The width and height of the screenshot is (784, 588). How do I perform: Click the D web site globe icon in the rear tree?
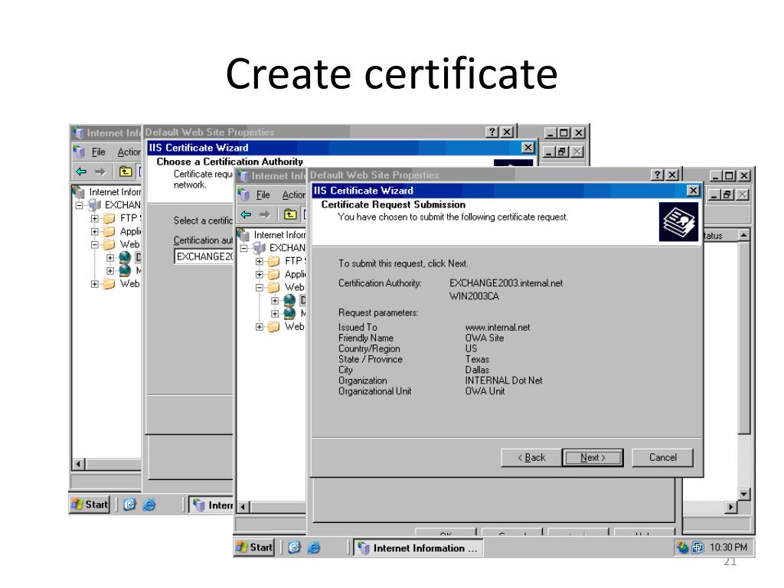point(125,257)
